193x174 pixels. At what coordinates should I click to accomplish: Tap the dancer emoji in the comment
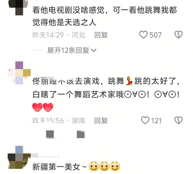[129, 81]
